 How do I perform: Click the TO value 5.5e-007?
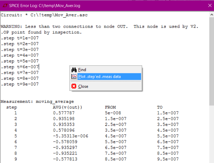168,136
